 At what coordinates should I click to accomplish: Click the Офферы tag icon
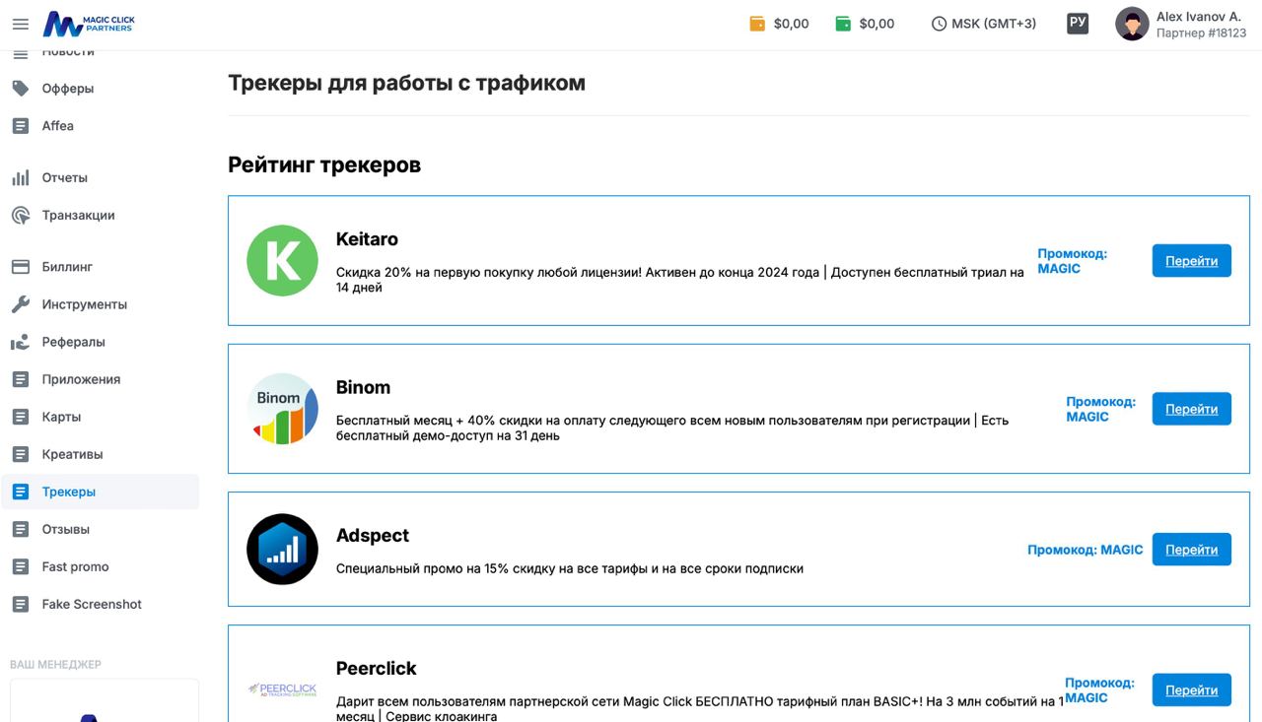click(x=20, y=89)
